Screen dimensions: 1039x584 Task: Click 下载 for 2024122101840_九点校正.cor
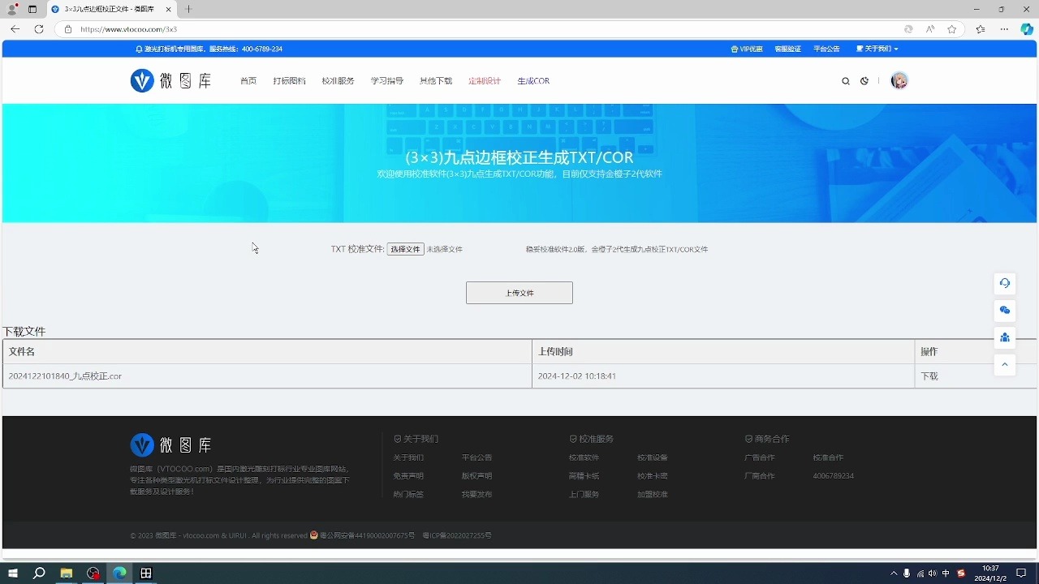929,376
